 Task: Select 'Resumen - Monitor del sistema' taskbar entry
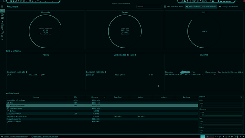(x=45, y=137)
